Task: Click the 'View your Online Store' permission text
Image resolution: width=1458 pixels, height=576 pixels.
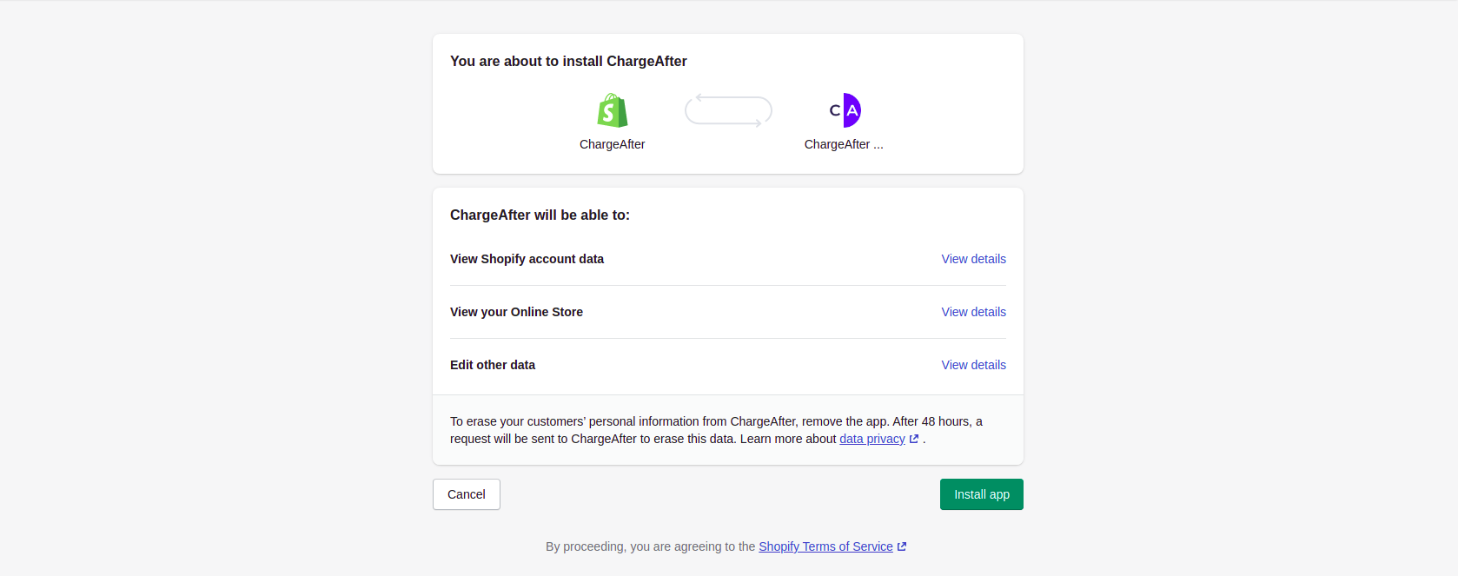Action: [516, 312]
